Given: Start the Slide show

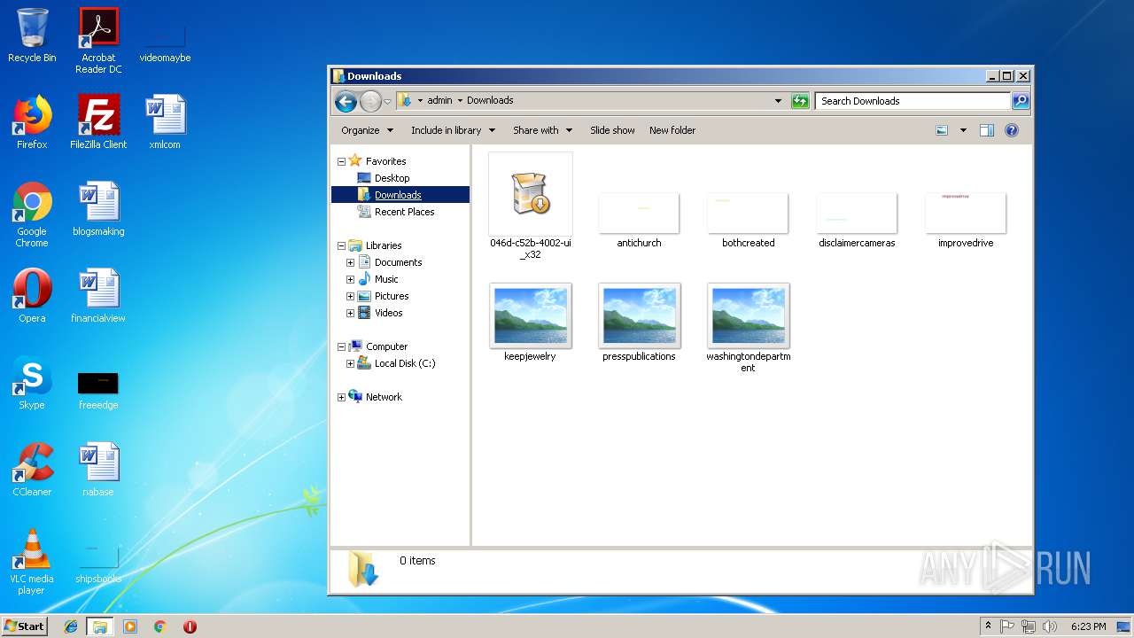Looking at the screenshot, I should 612,130.
